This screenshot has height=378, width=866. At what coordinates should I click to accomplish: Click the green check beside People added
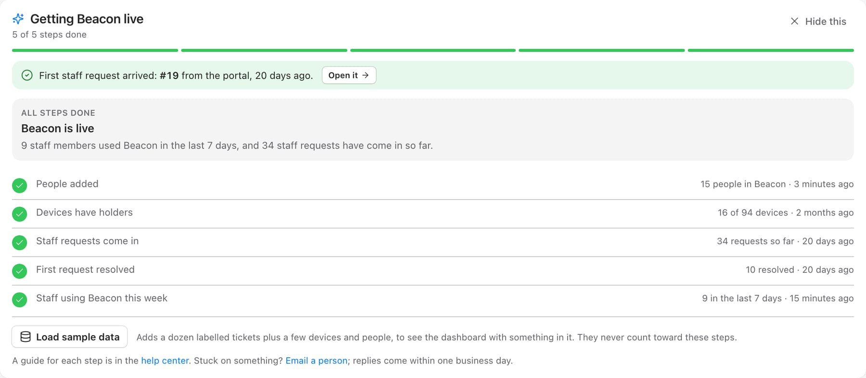[x=20, y=185]
